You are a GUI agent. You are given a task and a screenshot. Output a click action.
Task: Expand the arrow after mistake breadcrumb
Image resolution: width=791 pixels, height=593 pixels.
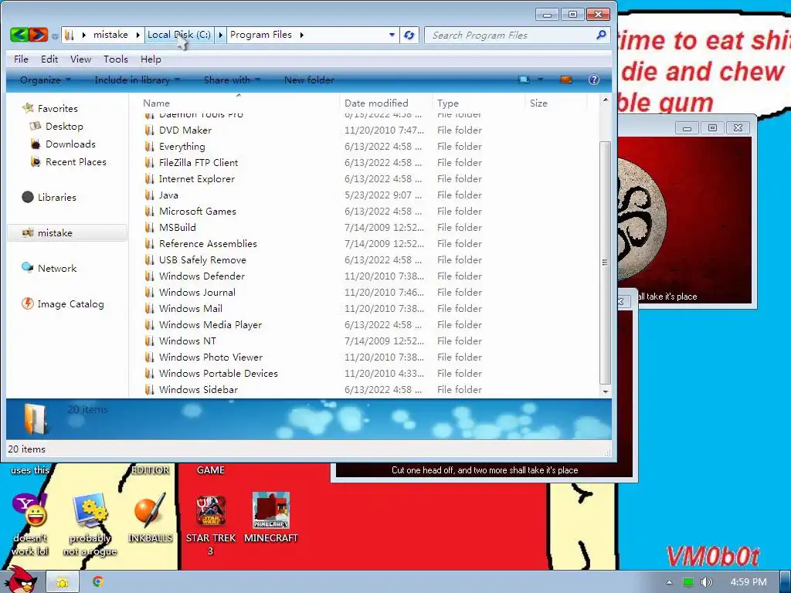click(x=137, y=35)
